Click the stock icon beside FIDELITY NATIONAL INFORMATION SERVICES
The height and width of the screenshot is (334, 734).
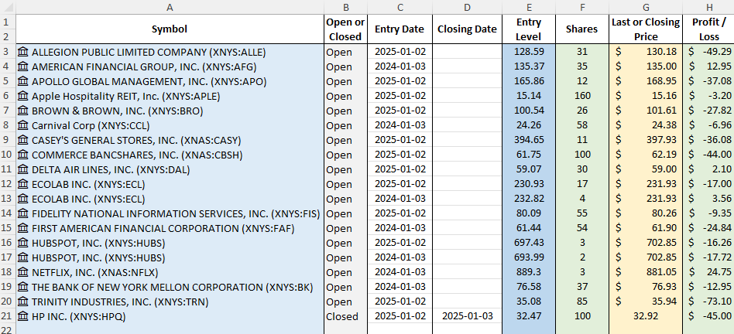click(x=22, y=214)
